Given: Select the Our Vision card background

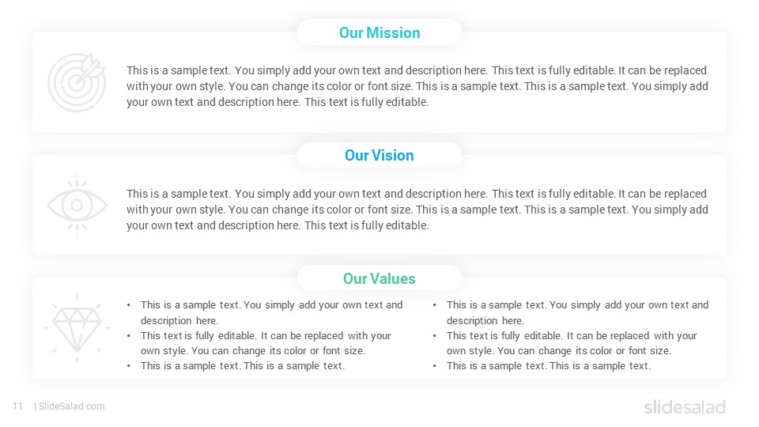Looking at the screenshot, I should point(379,206).
